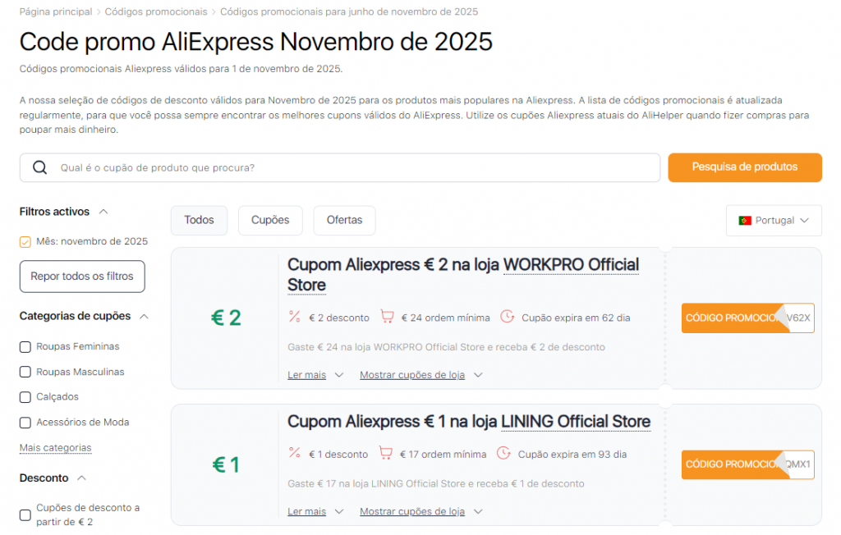This screenshot has height=535, width=841.
Task: Uncheck the 'Mês: novembro de 2025' filter
Action: (x=25, y=241)
